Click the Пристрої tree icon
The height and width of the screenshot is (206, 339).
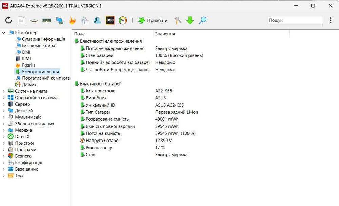[x=11, y=143]
